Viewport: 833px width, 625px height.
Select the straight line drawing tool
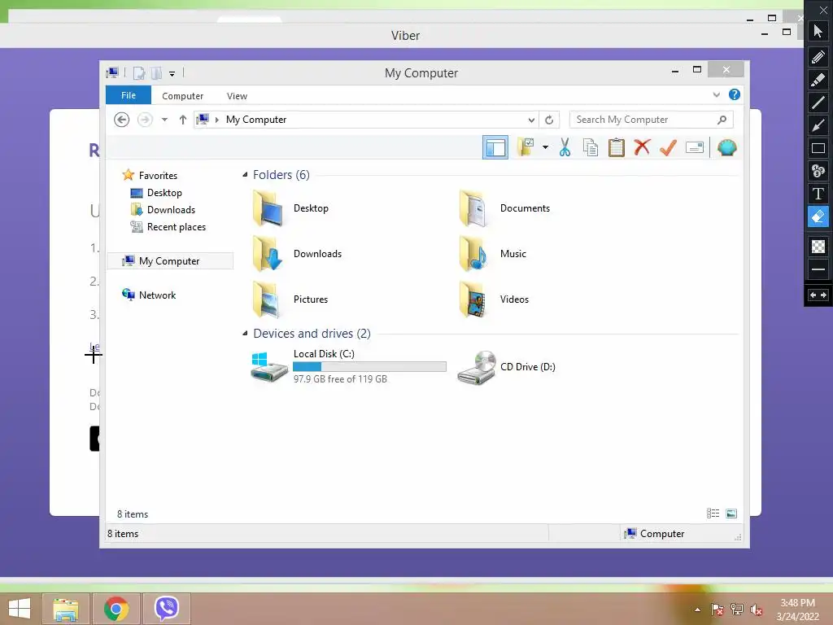click(818, 102)
